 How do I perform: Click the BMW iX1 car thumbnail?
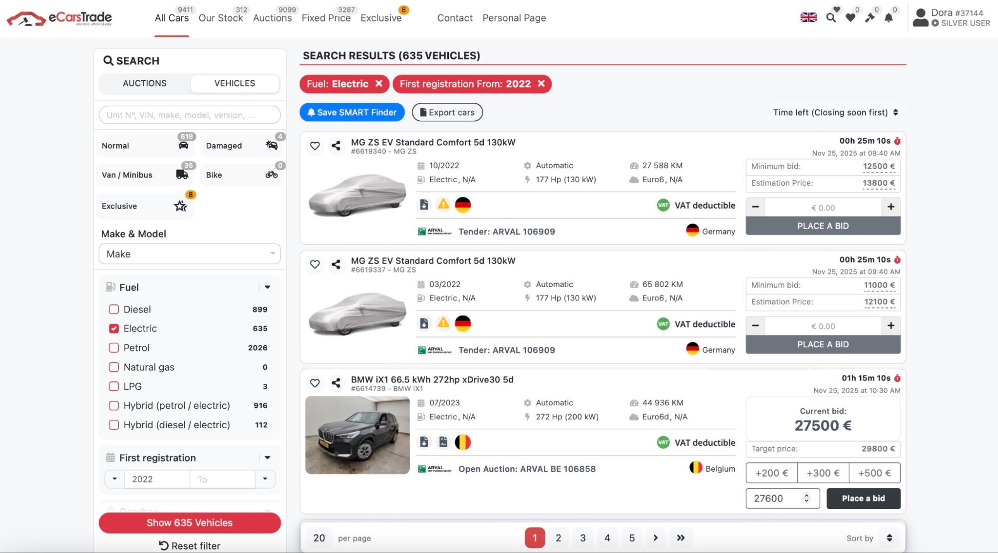pyautogui.click(x=357, y=435)
